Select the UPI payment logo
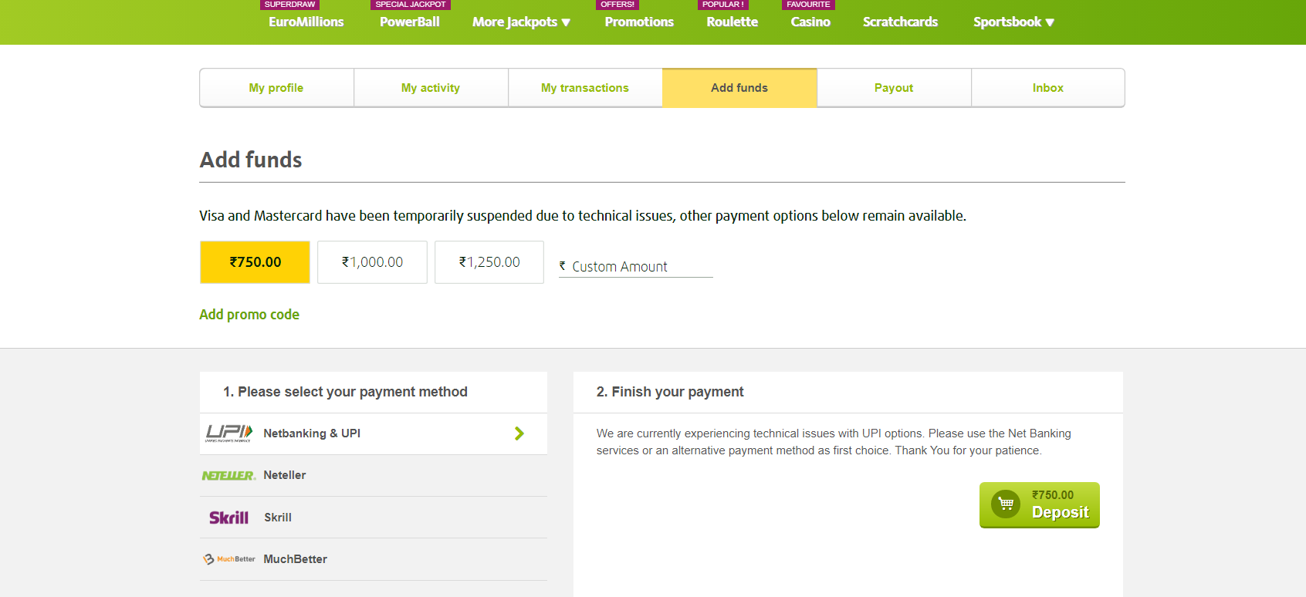The width and height of the screenshot is (1306, 597). (227, 433)
